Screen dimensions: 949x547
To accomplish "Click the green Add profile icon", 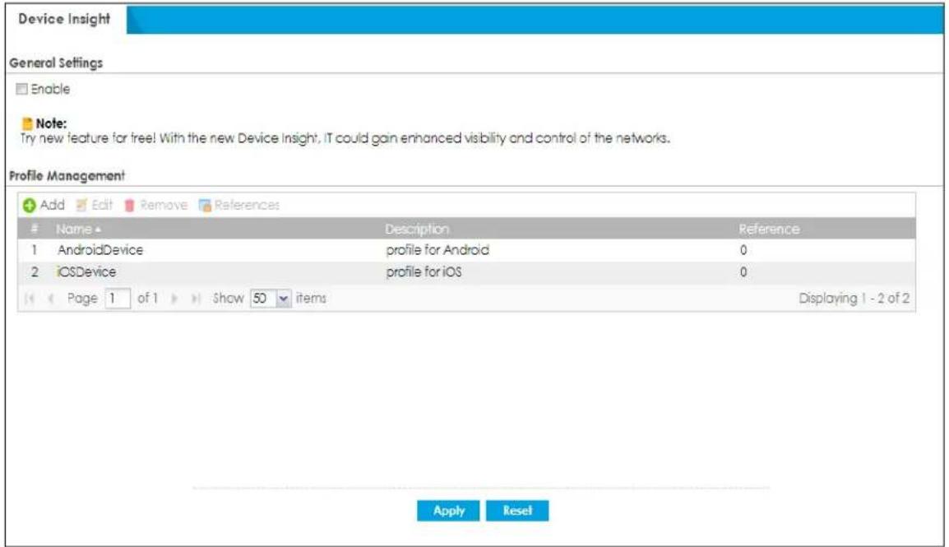I will point(29,205).
